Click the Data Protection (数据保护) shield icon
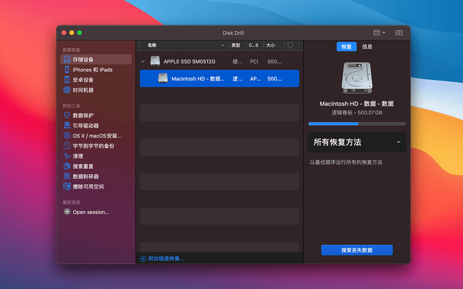 pyautogui.click(x=67, y=115)
